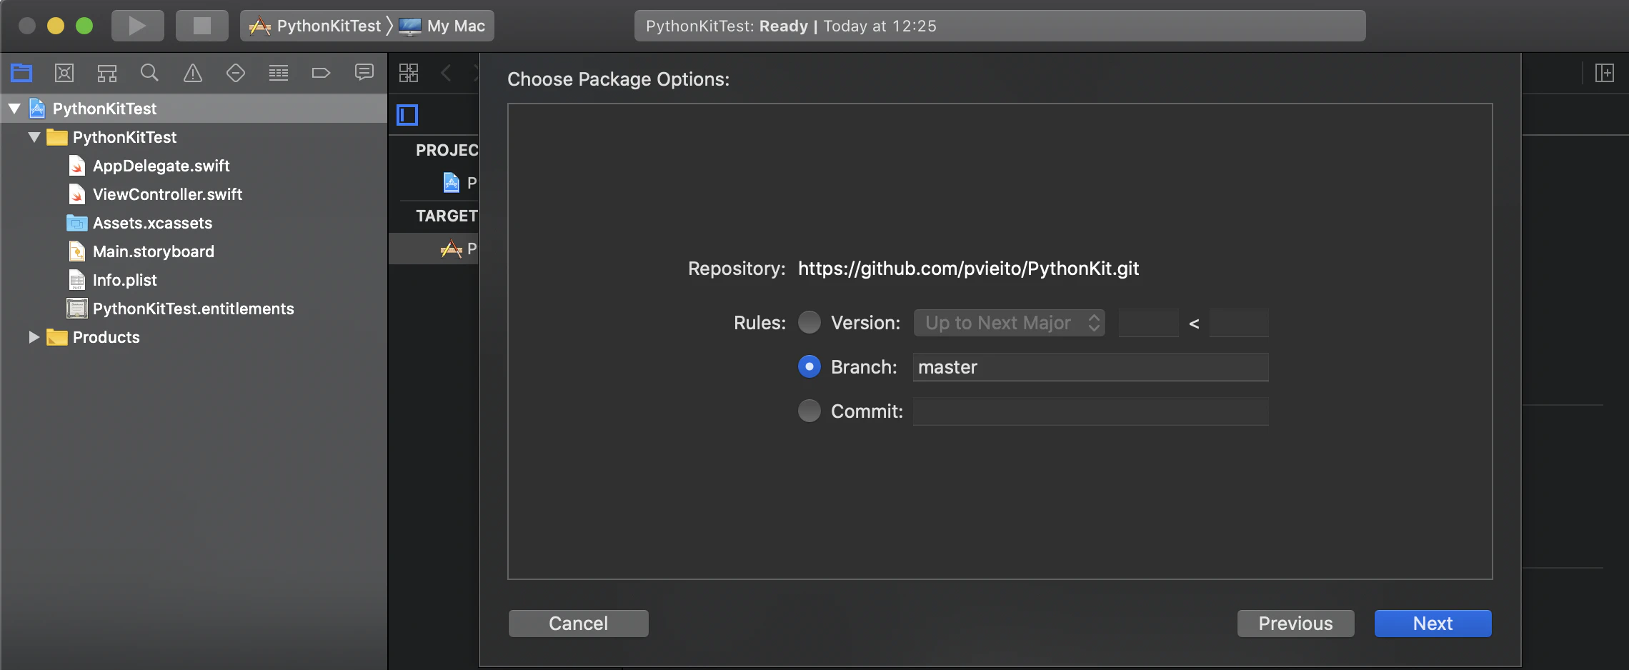Viewport: 1629px width, 670px height.
Task: Run the project with the Play button
Action: pyautogui.click(x=137, y=26)
